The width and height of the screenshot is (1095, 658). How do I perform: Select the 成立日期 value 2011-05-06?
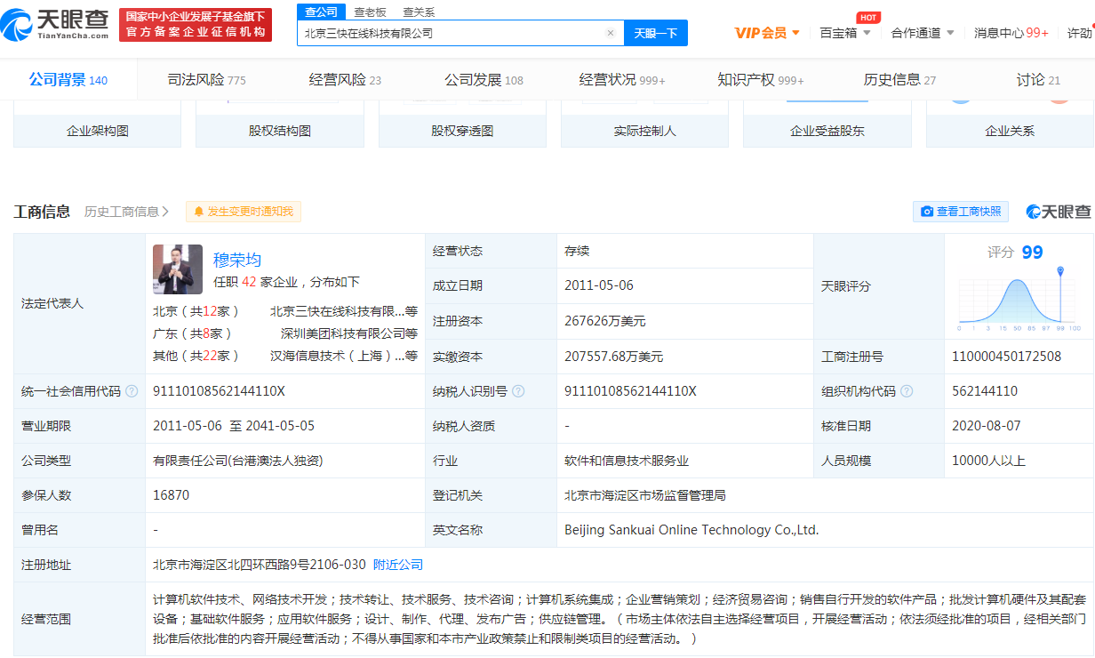point(599,285)
